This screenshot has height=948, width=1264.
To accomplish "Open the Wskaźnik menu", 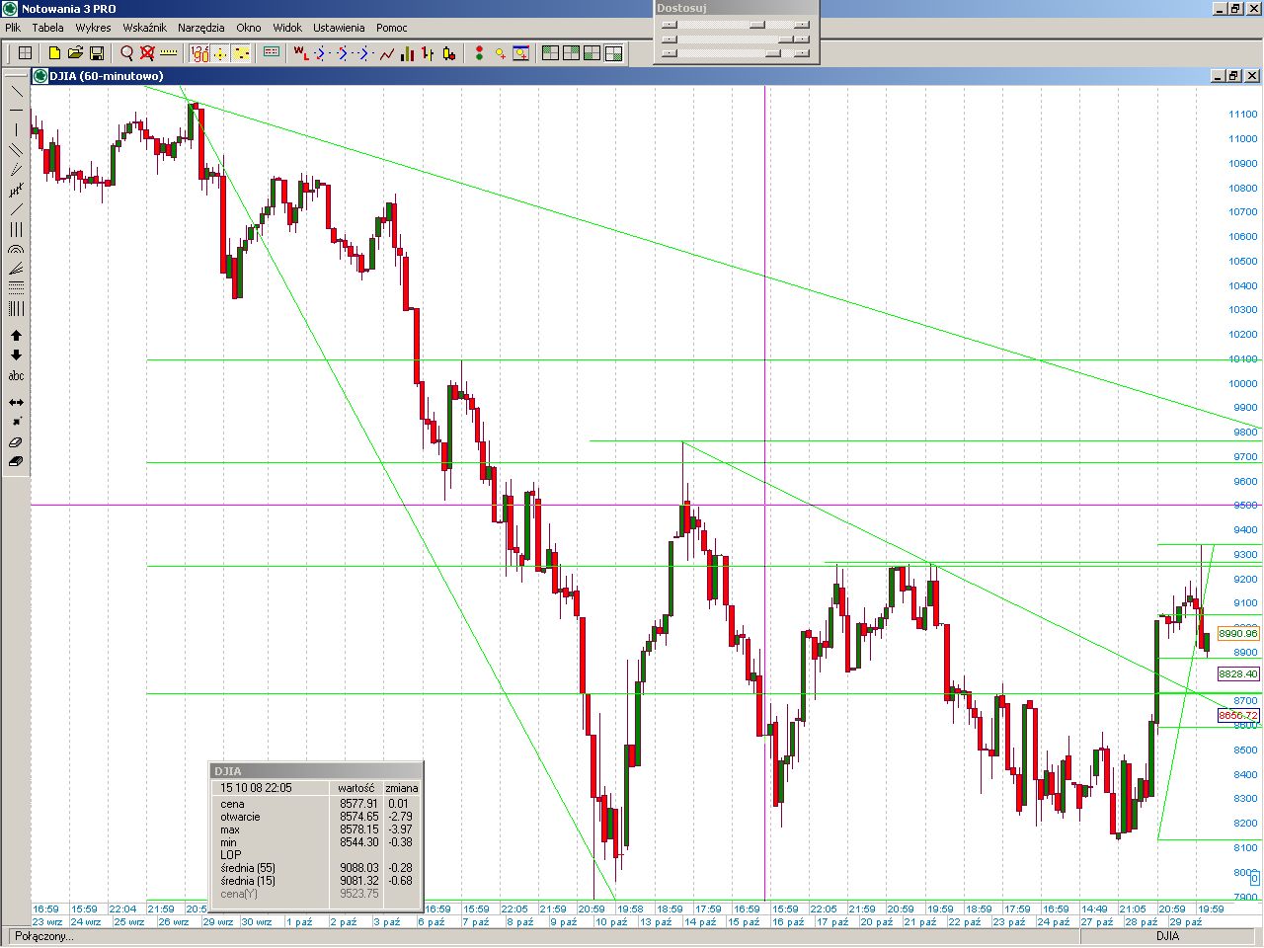I will (144, 28).
